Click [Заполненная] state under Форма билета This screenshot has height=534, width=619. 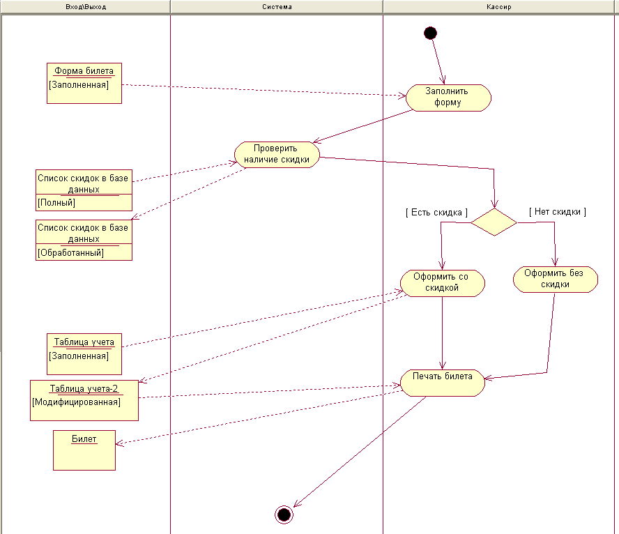coord(79,85)
